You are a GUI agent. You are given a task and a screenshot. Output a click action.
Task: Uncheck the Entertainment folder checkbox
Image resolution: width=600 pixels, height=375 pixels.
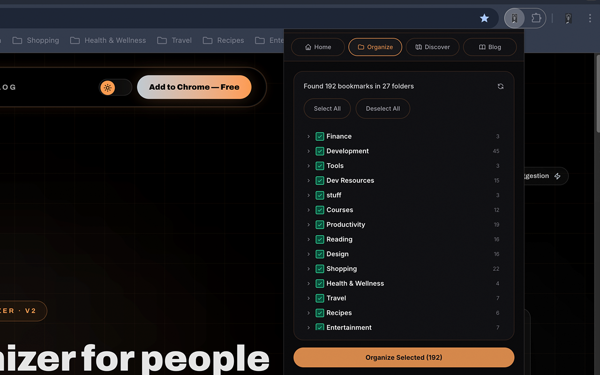(320, 327)
